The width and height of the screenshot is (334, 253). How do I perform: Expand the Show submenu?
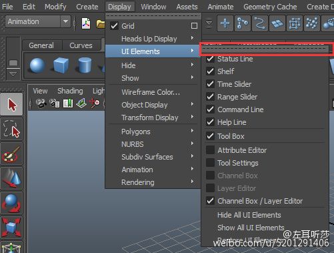[x=153, y=78]
